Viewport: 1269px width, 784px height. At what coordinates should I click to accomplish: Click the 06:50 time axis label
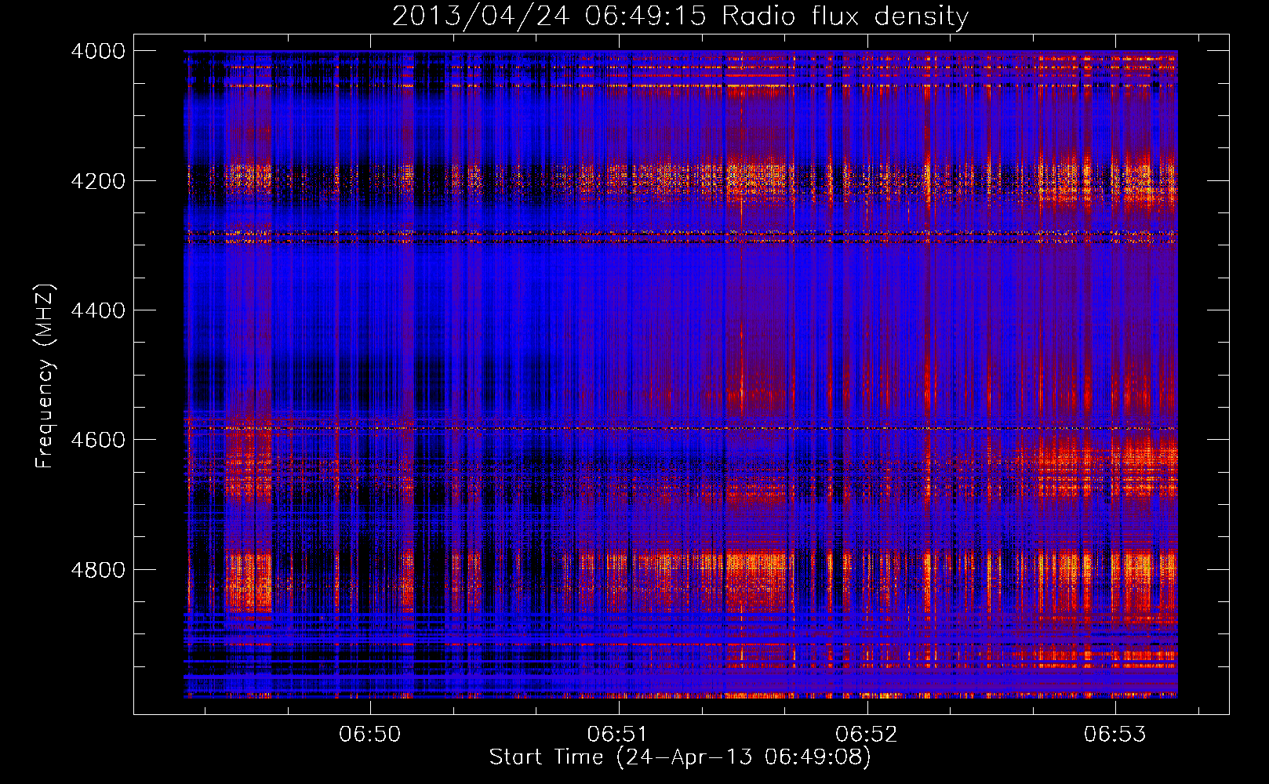tap(369, 734)
